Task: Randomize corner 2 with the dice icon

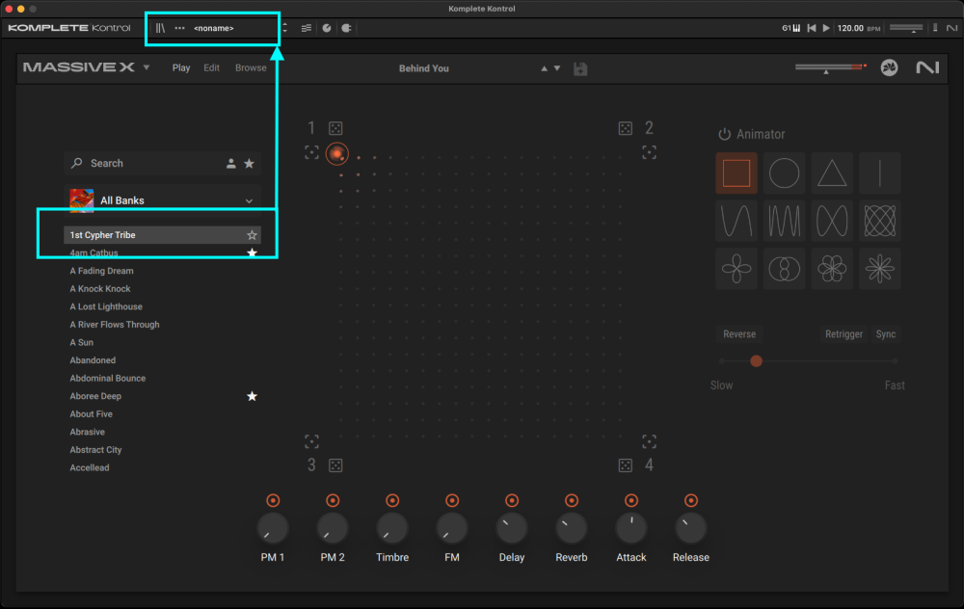Action: click(x=626, y=128)
